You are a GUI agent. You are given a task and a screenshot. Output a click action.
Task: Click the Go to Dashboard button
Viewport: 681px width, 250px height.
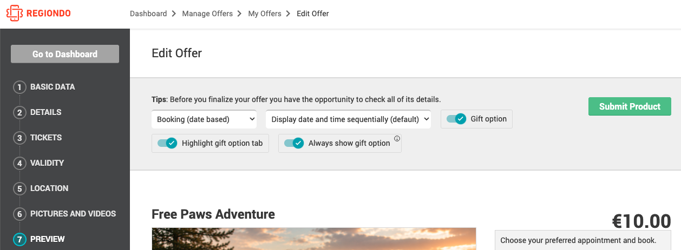click(65, 54)
